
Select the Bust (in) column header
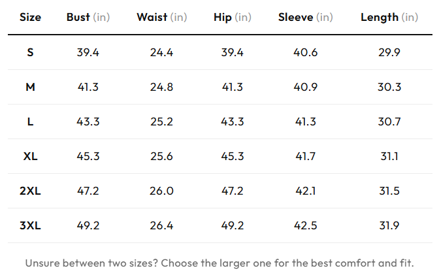pos(88,18)
